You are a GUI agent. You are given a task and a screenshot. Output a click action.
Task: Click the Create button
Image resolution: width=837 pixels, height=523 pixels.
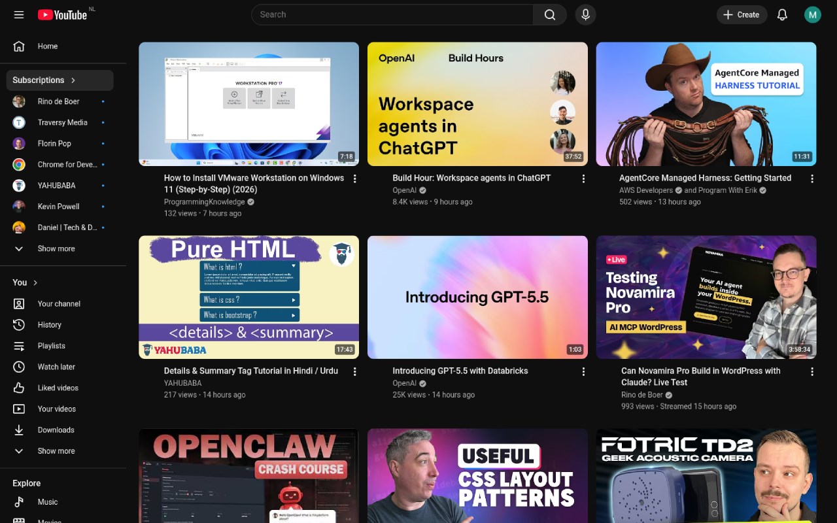[x=742, y=14]
